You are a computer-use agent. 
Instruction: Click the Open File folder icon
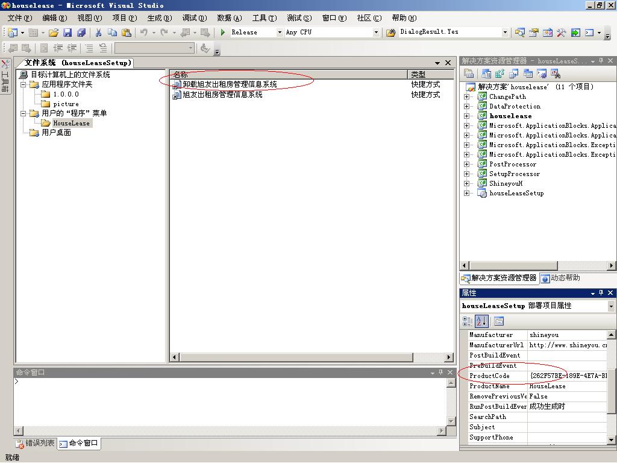54,33
